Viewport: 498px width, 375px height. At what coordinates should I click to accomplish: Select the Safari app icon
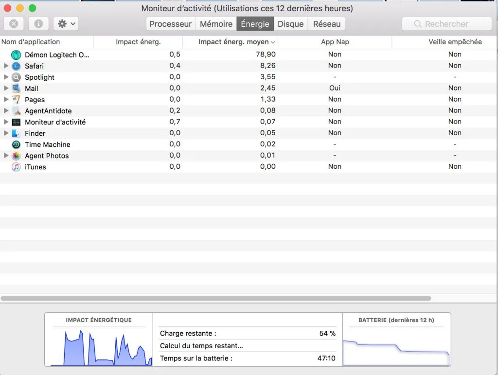(x=15, y=66)
